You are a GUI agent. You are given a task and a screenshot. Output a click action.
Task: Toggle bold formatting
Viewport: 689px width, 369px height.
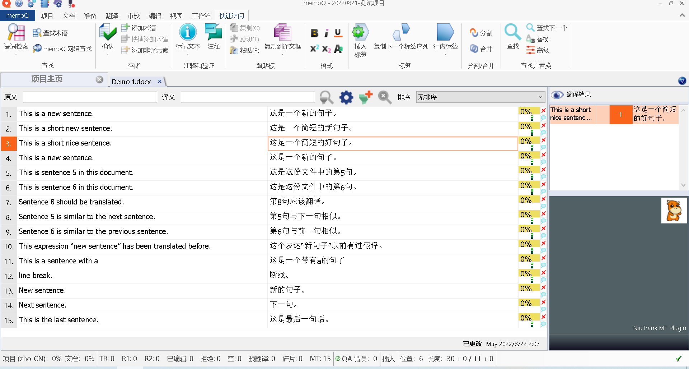click(314, 33)
